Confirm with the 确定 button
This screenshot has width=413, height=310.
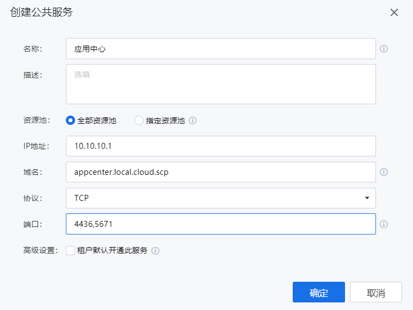point(318,293)
